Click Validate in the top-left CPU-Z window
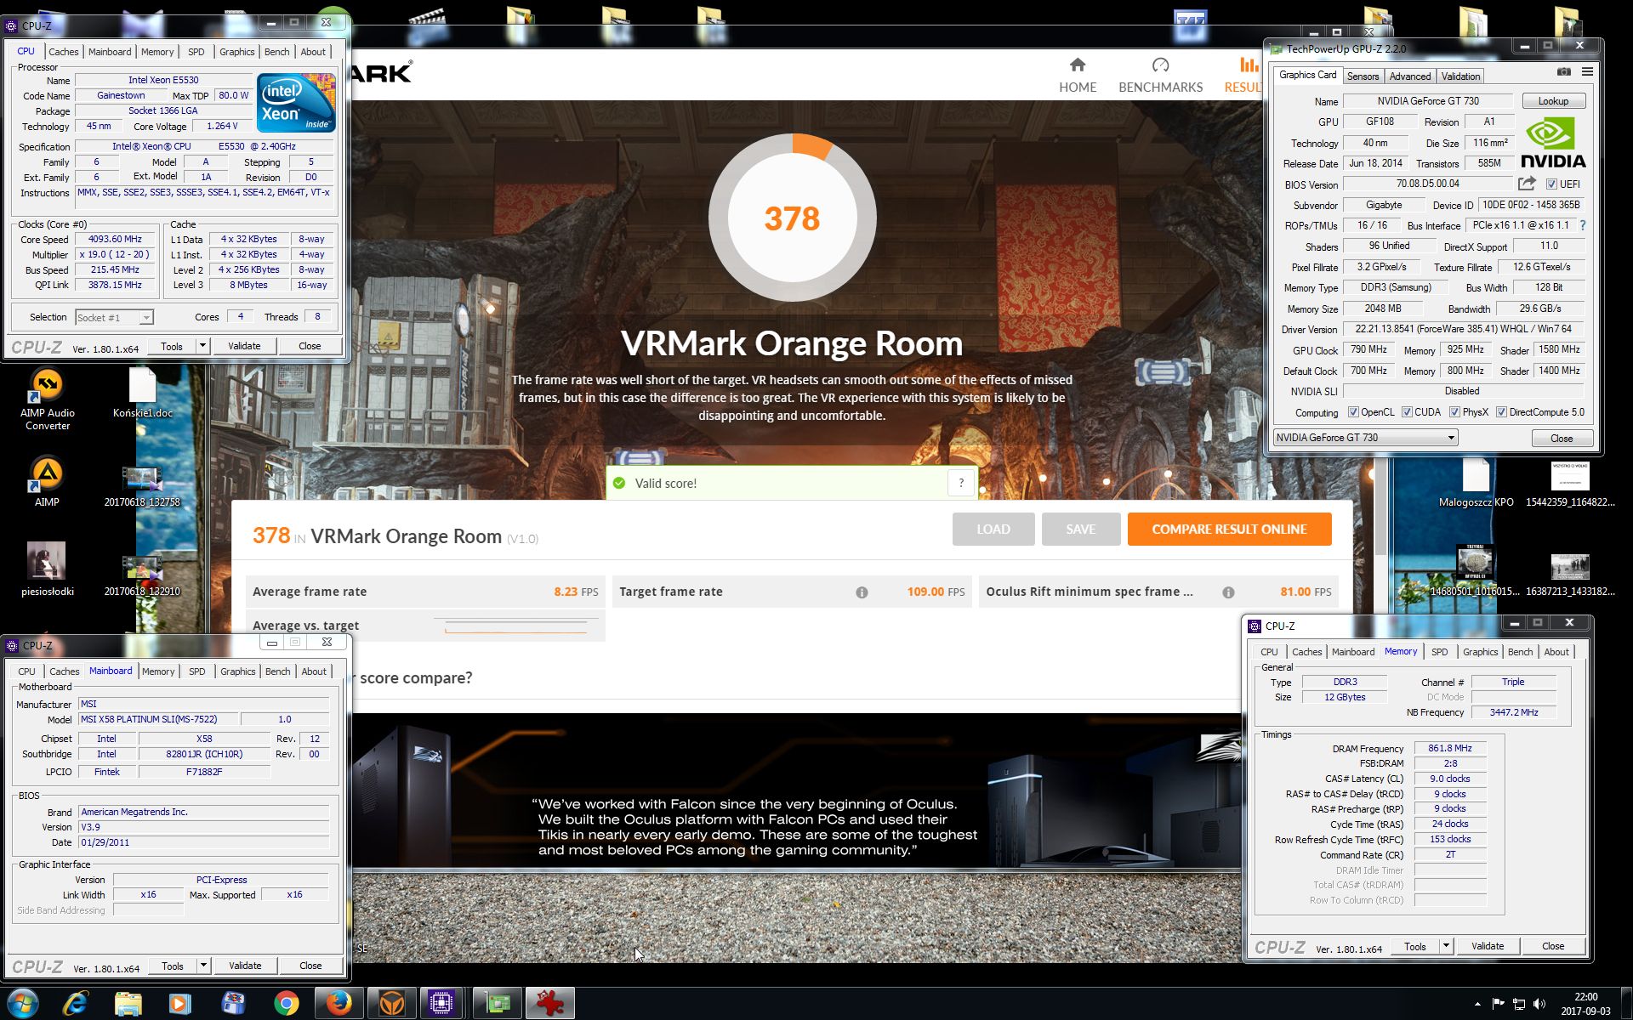Viewport: 1633px width, 1020px height. pos(244,346)
